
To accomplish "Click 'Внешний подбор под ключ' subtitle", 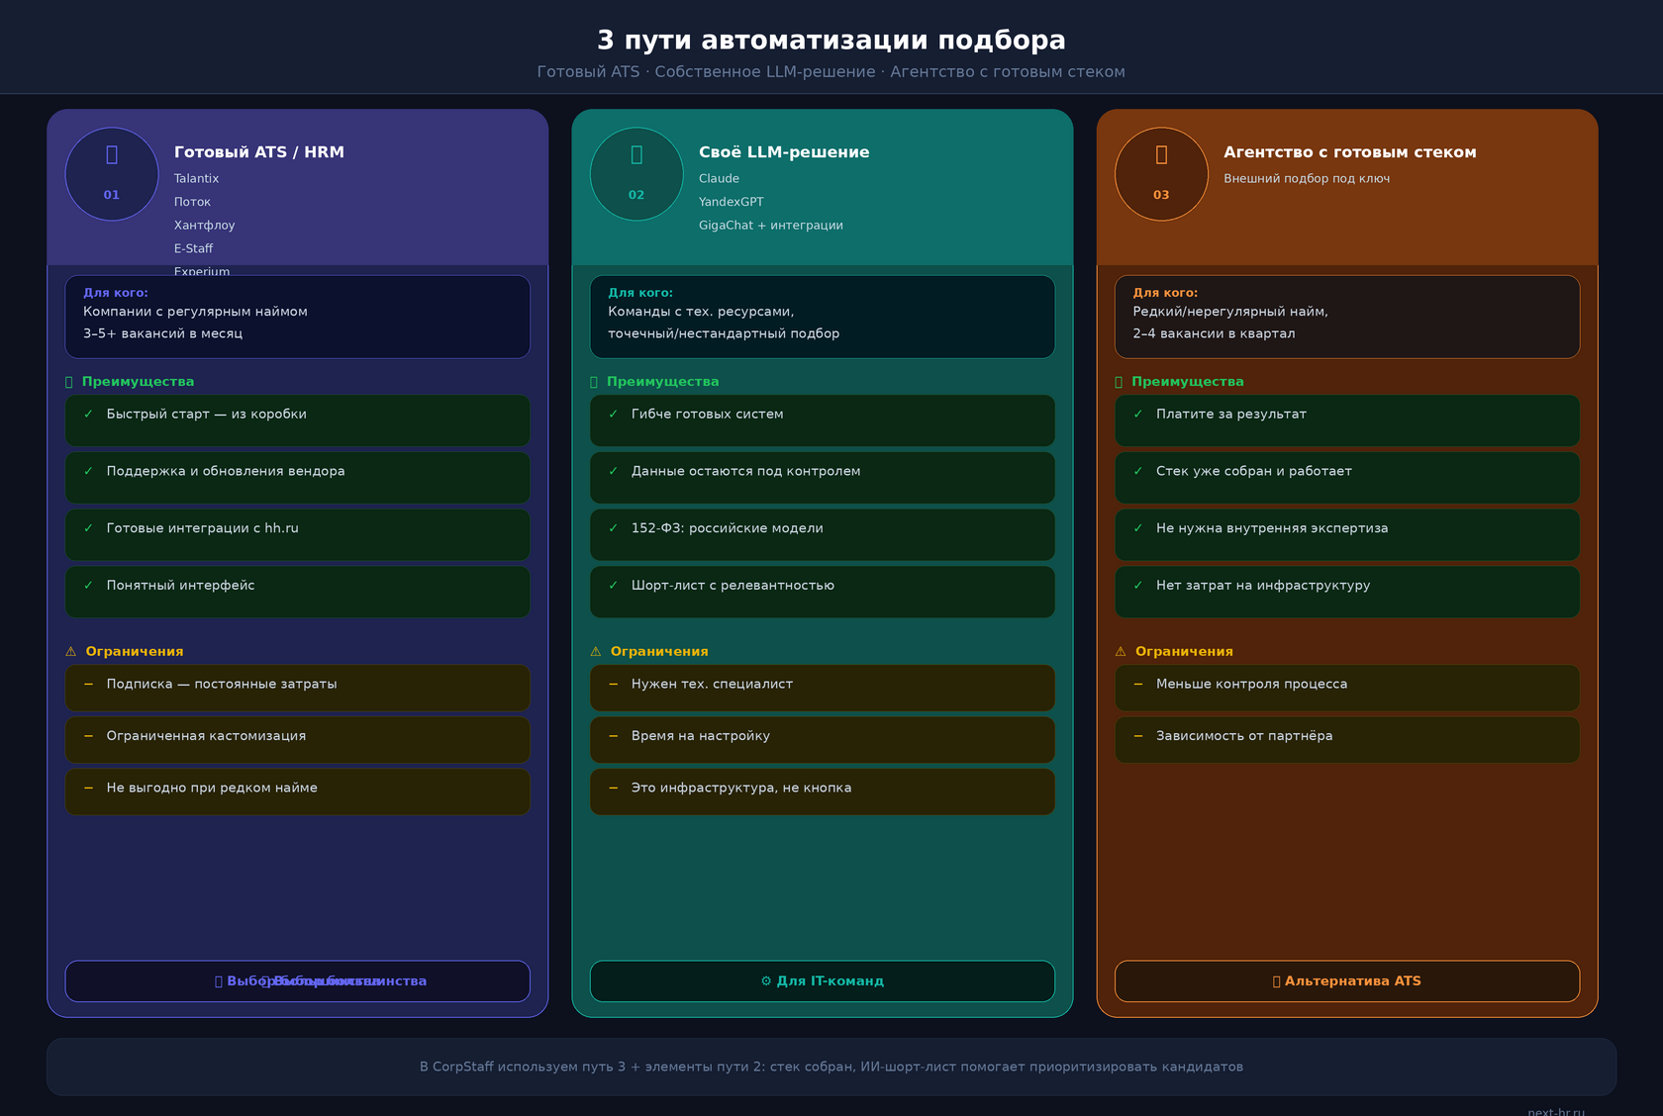I will point(1307,179).
